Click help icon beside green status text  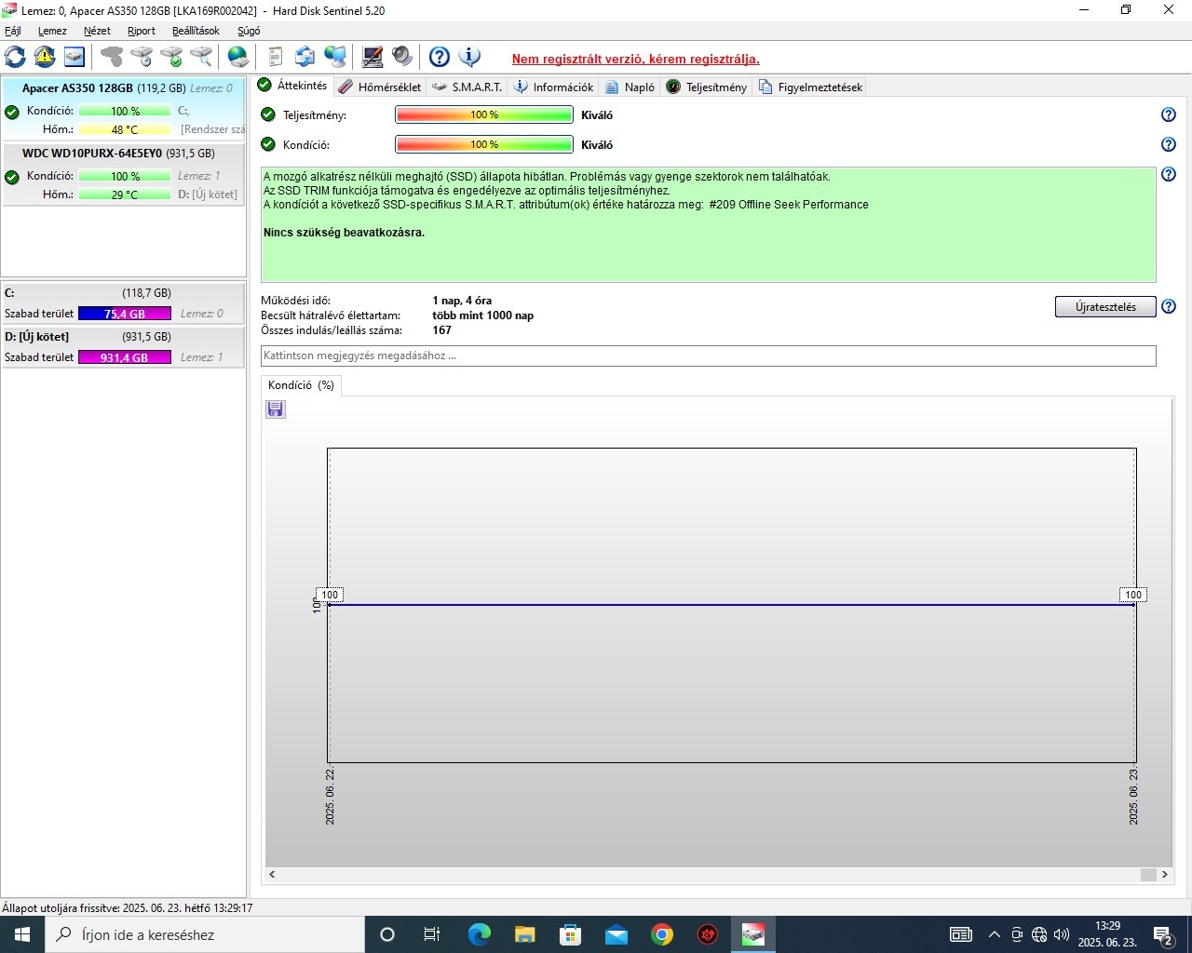1169,174
